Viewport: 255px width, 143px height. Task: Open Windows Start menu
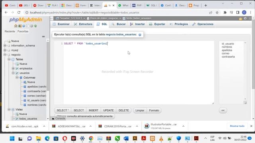click(x=12, y=139)
